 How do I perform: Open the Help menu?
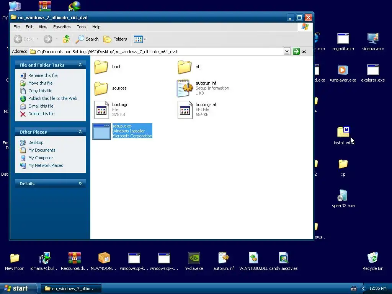pos(96,27)
